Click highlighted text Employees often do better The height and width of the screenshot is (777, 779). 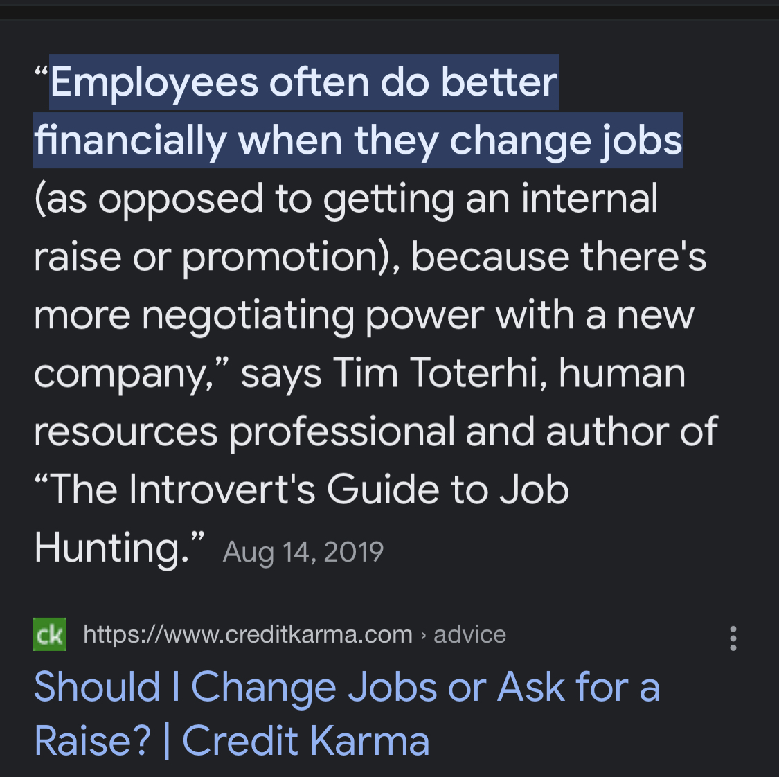click(x=304, y=82)
